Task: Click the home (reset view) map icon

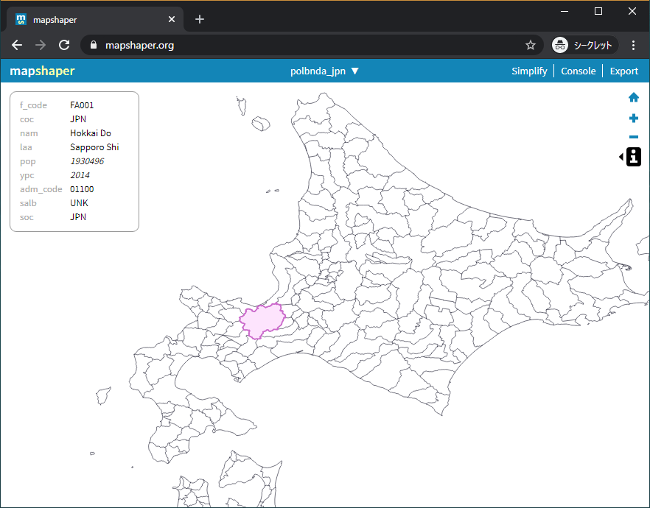Action: 634,98
